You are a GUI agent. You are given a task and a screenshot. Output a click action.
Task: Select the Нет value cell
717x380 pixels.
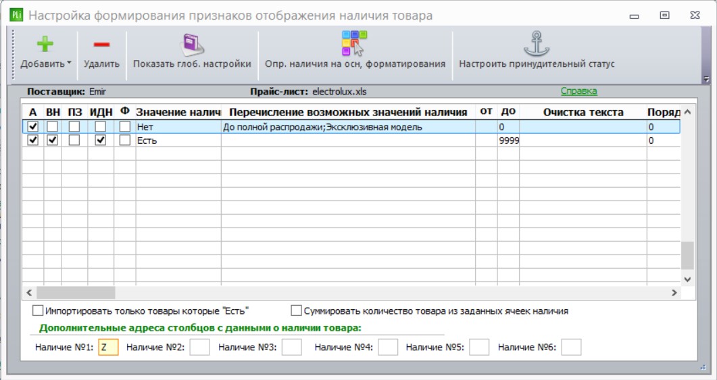point(178,127)
